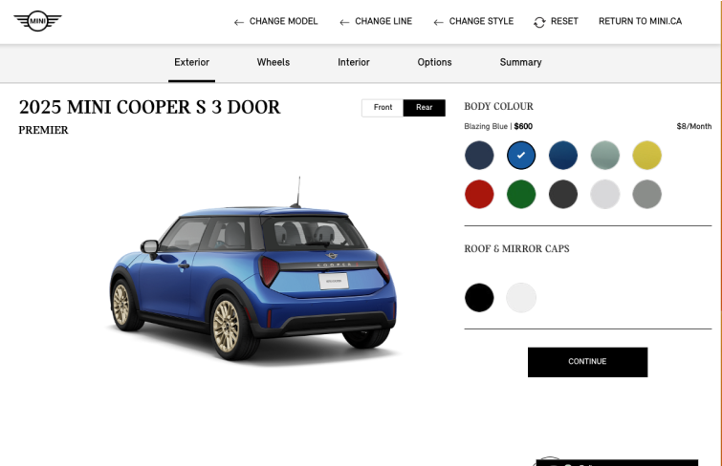Image resolution: width=722 pixels, height=466 pixels.
Task: Switch to Front view of car
Action: pos(383,108)
